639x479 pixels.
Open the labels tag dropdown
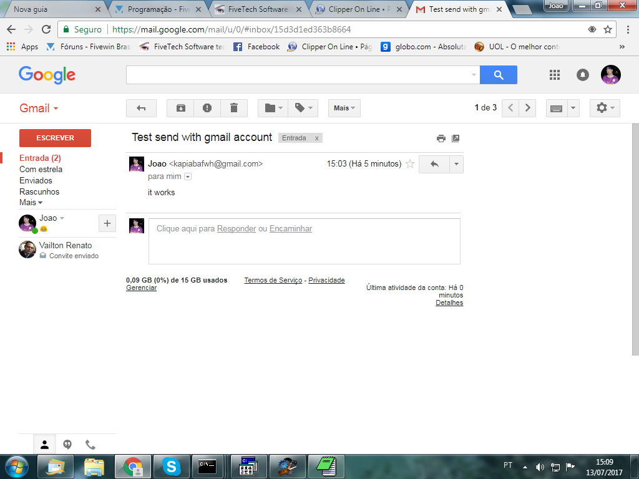pyautogui.click(x=303, y=108)
